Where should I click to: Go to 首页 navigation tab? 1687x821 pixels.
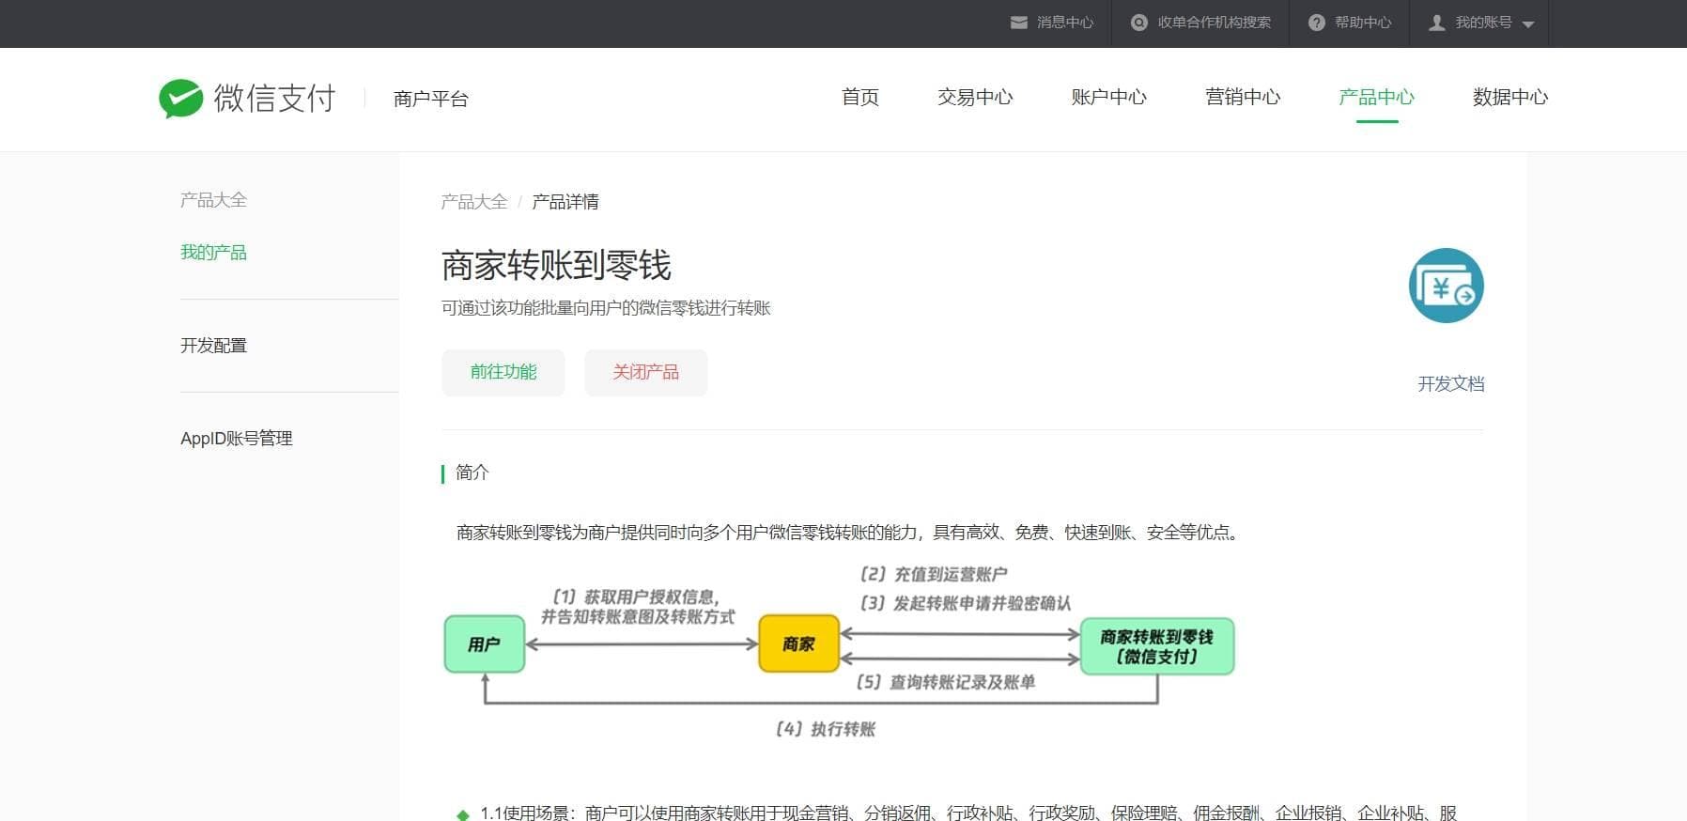click(x=860, y=98)
